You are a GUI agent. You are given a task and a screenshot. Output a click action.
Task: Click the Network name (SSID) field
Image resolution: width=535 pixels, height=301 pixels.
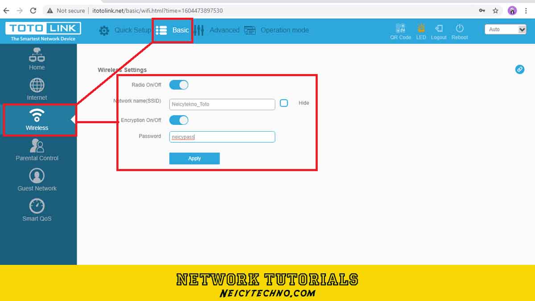(x=222, y=104)
